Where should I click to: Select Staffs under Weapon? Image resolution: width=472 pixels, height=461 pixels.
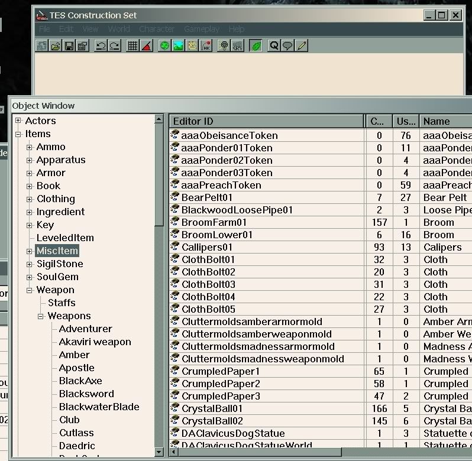pyautogui.click(x=62, y=303)
